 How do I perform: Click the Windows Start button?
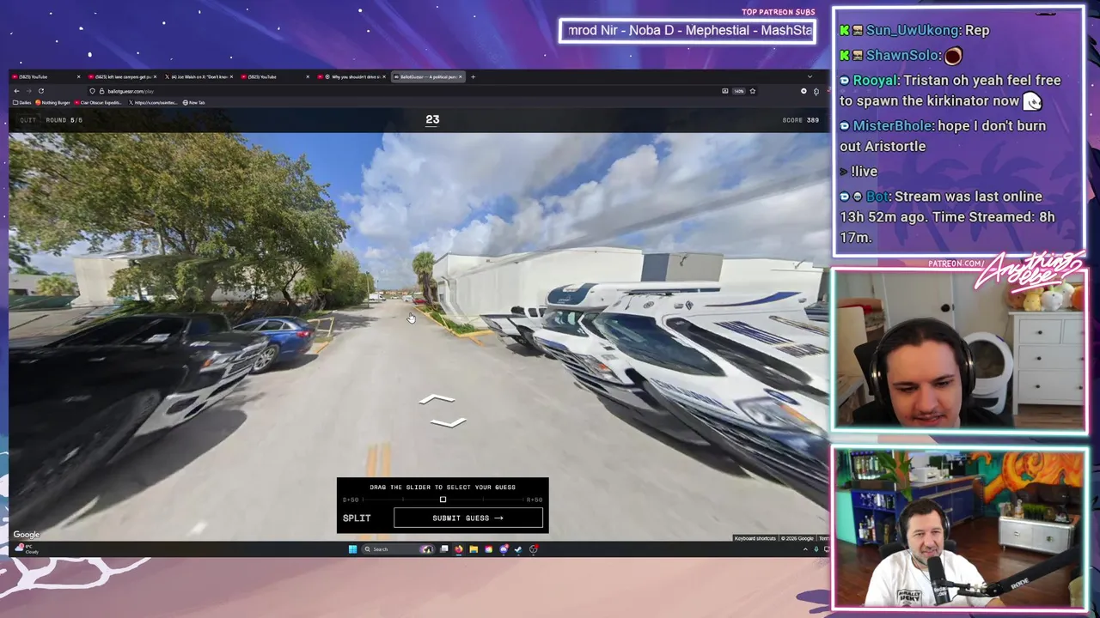[352, 549]
